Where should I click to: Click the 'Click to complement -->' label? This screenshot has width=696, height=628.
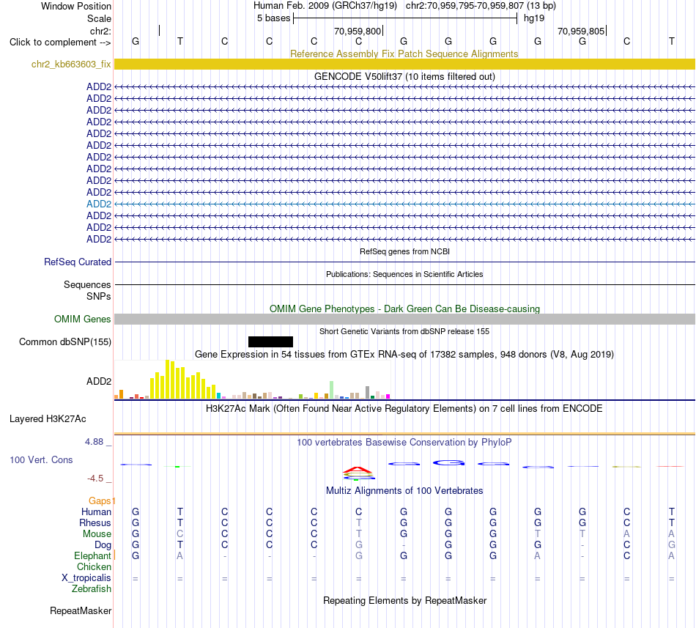(x=60, y=43)
